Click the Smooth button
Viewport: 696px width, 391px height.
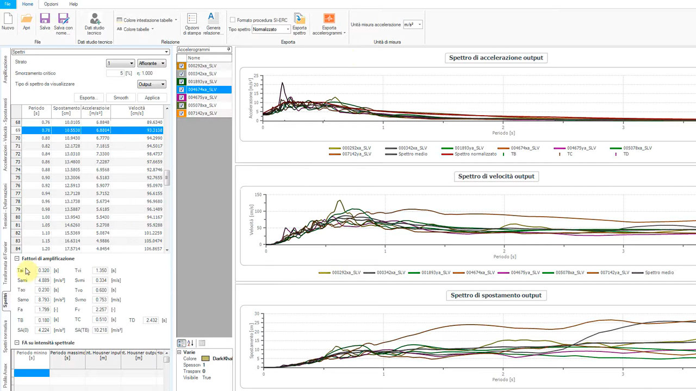coord(121,98)
